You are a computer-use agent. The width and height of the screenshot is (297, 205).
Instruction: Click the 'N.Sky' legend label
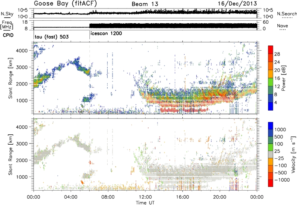coord(7,14)
